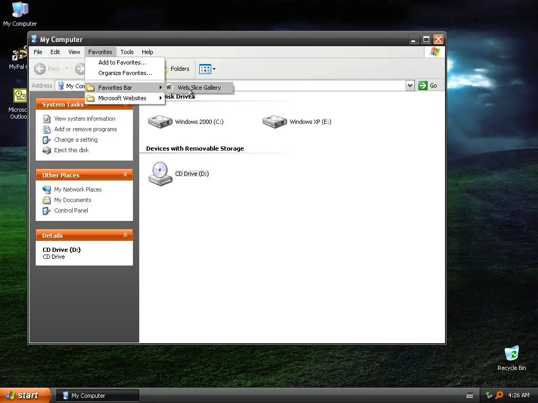Click the Back arrow icon in the toolbar
Viewport: 538px width, 403px height.
tap(40, 69)
